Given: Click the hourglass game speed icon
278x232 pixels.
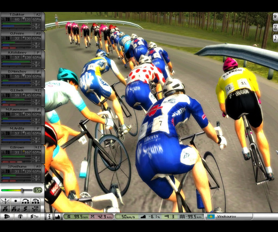Looking at the screenshot, I should [x=275, y=27].
